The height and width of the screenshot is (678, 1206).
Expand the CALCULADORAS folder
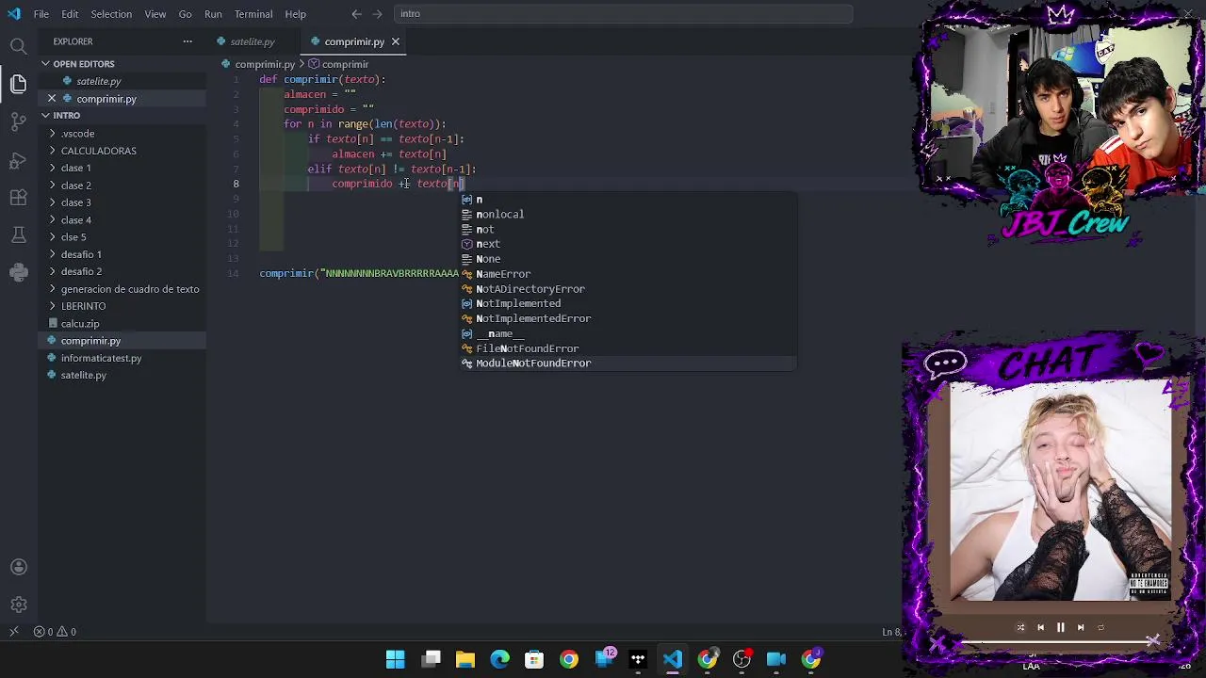tap(122, 151)
